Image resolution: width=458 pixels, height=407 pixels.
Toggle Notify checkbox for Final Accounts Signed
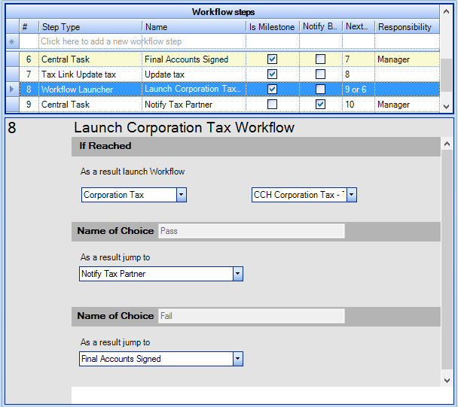[320, 59]
